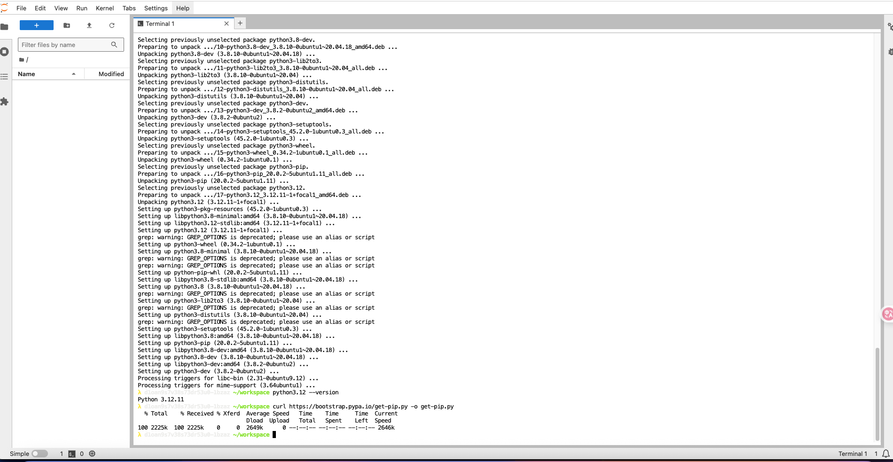Open the Kernel menu
The height and width of the screenshot is (462, 893).
(105, 8)
